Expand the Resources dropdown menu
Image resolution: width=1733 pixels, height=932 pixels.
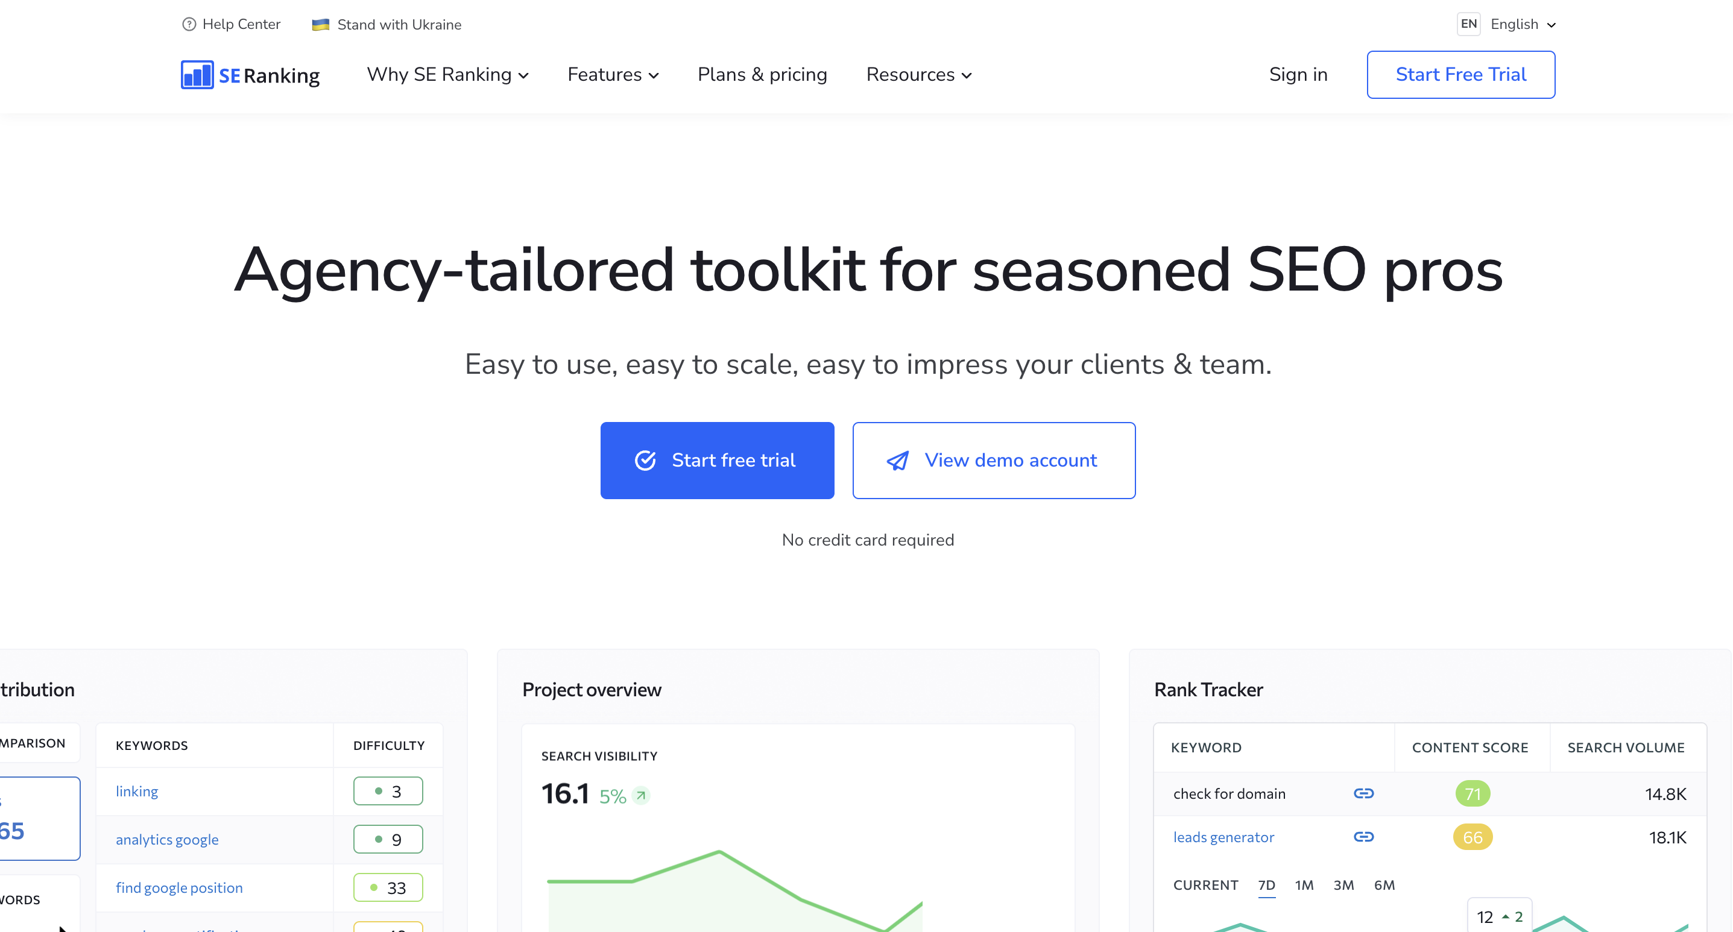[918, 75]
